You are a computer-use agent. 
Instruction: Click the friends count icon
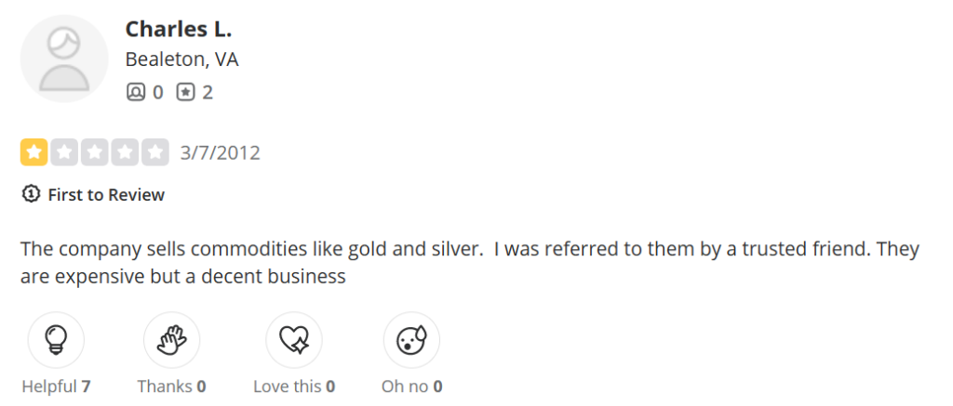(x=136, y=92)
